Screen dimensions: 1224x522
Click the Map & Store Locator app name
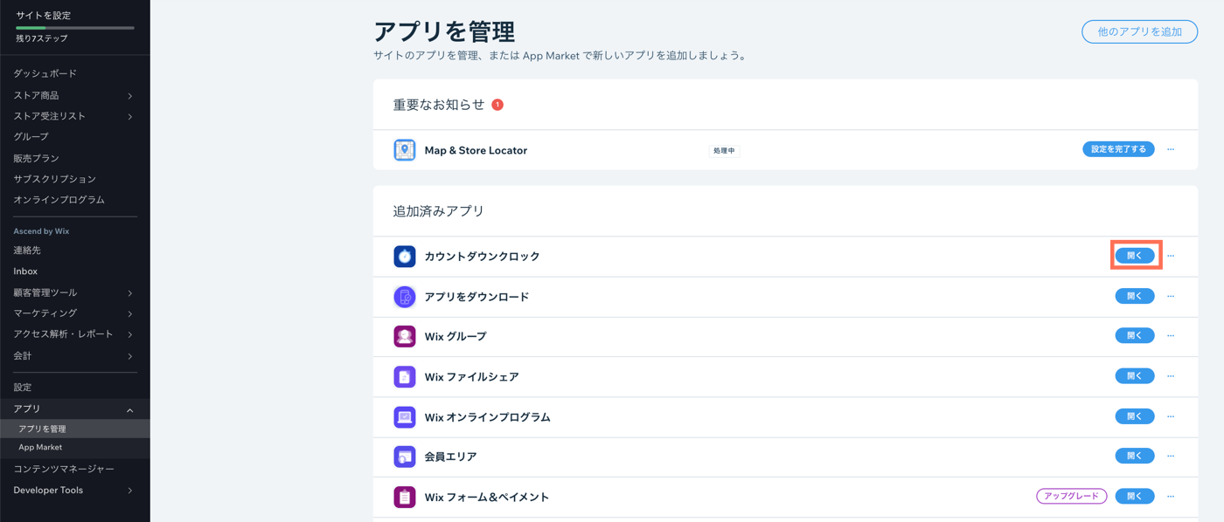coord(476,150)
